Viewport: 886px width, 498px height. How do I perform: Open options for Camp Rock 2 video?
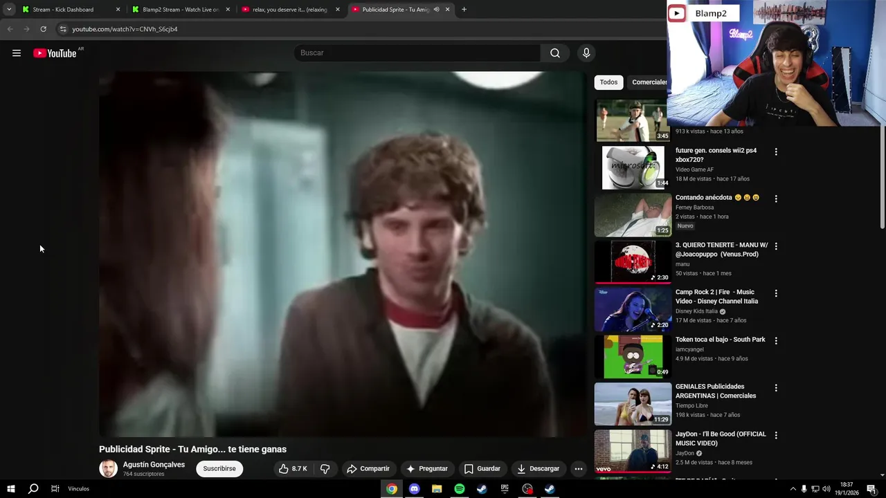[x=776, y=293]
